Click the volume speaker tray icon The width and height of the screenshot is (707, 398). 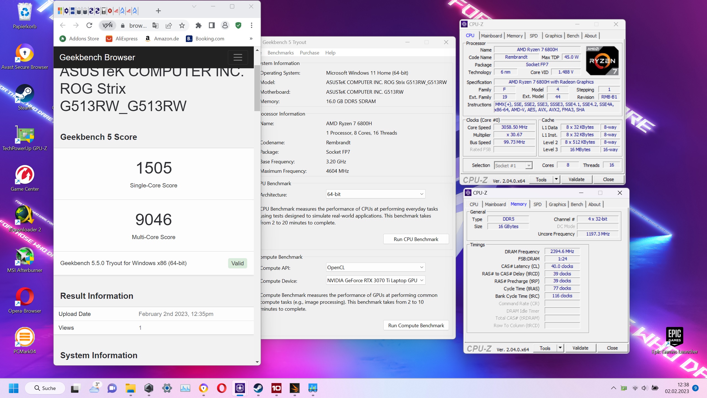pos(644,388)
